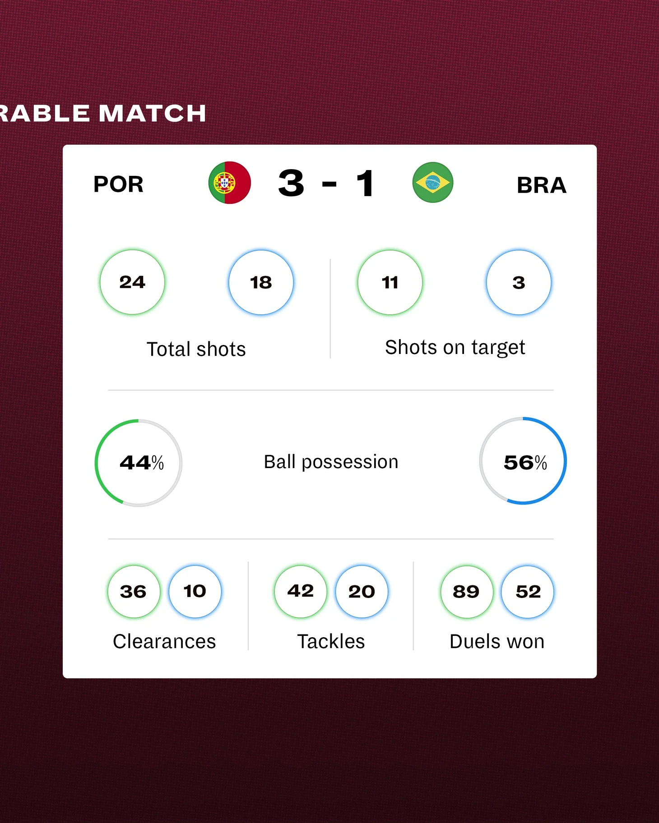The width and height of the screenshot is (659, 823).
Task: Click the Portugal flag icon
Action: coord(229,183)
